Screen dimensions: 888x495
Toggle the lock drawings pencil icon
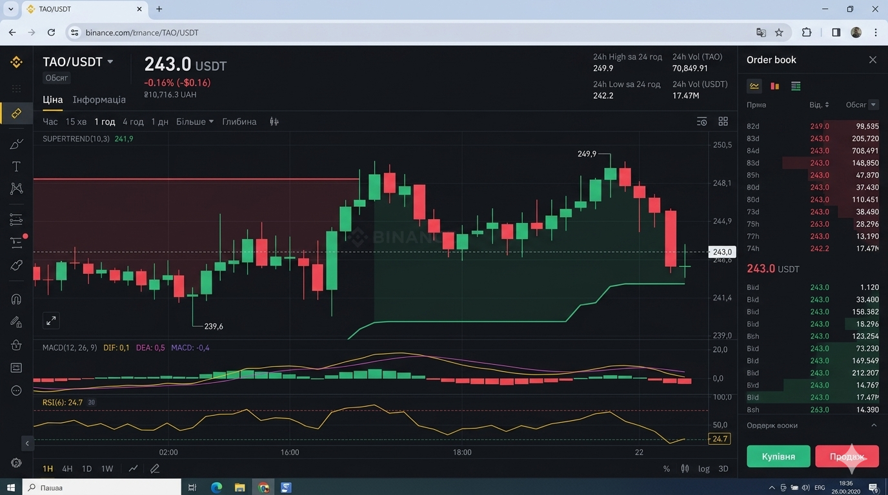tap(16, 322)
